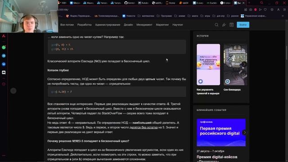Open the Управление инфок... bookmark

[253, 16]
